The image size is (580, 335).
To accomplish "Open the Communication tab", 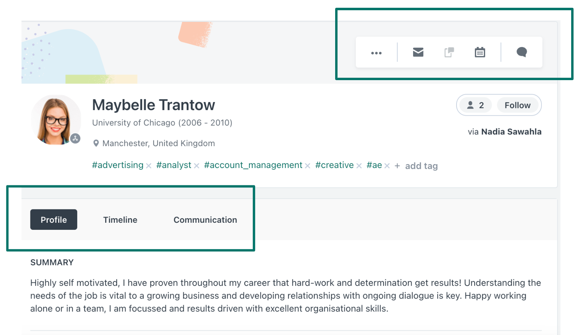I will (x=205, y=220).
